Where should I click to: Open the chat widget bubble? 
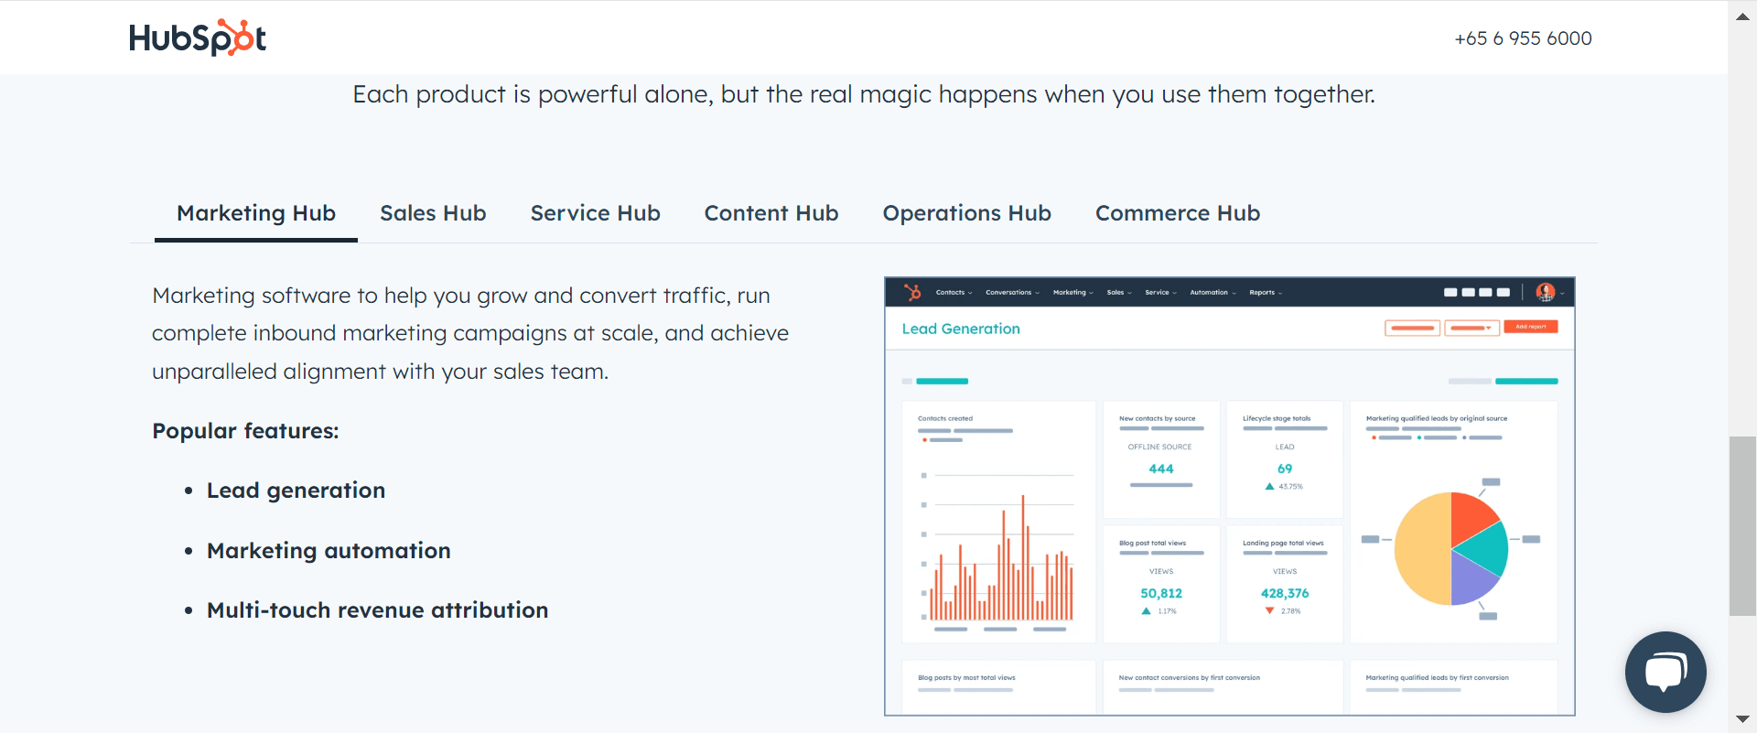pyautogui.click(x=1665, y=672)
